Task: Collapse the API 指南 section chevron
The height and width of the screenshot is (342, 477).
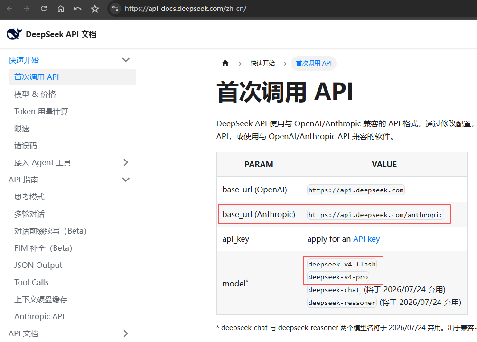Action: tap(126, 180)
